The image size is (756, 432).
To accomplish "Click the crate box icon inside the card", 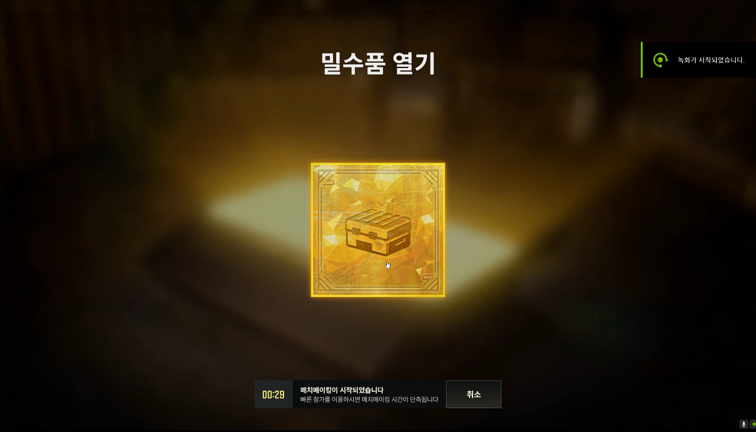I will [378, 232].
